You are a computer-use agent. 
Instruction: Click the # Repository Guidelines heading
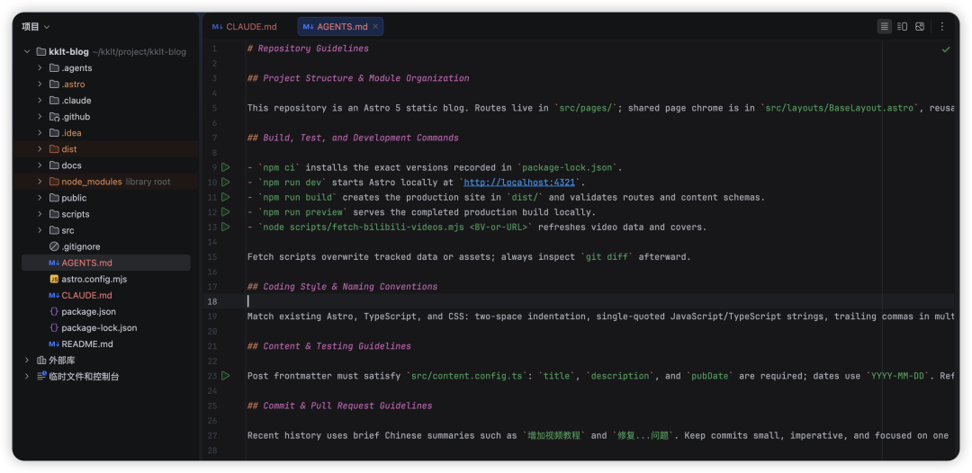308,49
